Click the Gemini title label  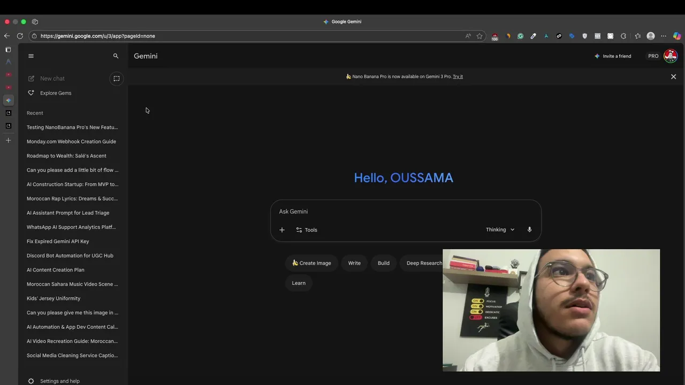[146, 56]
